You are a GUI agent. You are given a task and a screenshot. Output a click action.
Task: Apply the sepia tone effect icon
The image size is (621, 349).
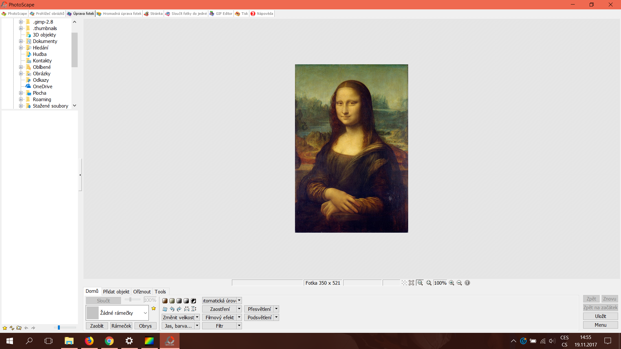pyautogui.click(x=165, y=301)
